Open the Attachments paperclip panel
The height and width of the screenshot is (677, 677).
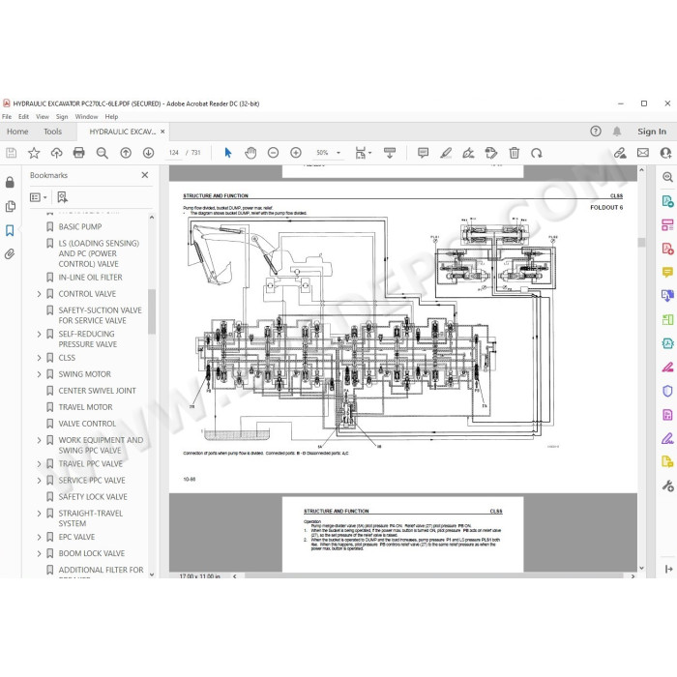coord(10,253)
